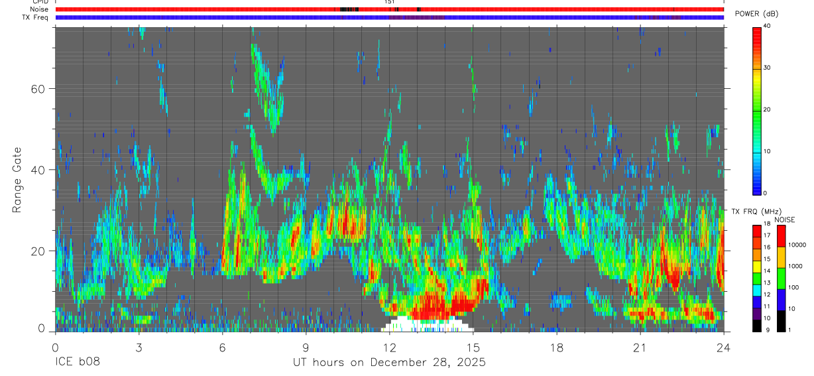Select the 40 label atop power scale
814x376 pixels.
[768, 26]
